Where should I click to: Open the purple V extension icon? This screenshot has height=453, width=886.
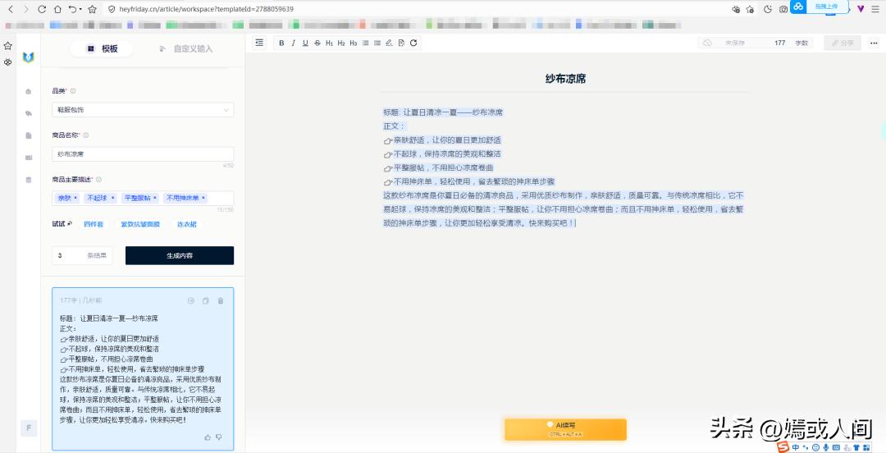tap(861, 8)
